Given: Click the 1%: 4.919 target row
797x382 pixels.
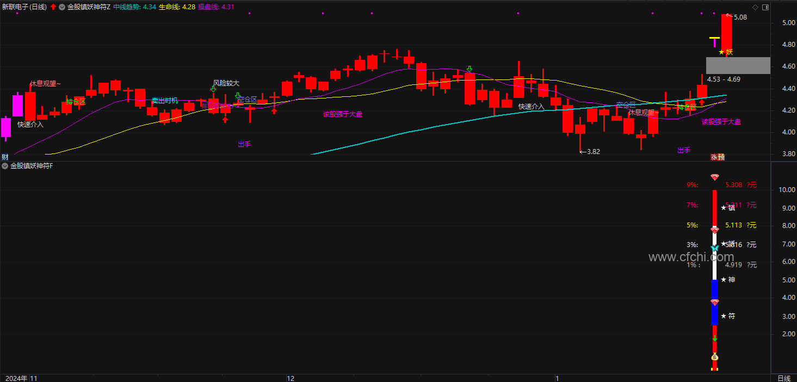Looking at the screenshot, I should click(721, 265).
